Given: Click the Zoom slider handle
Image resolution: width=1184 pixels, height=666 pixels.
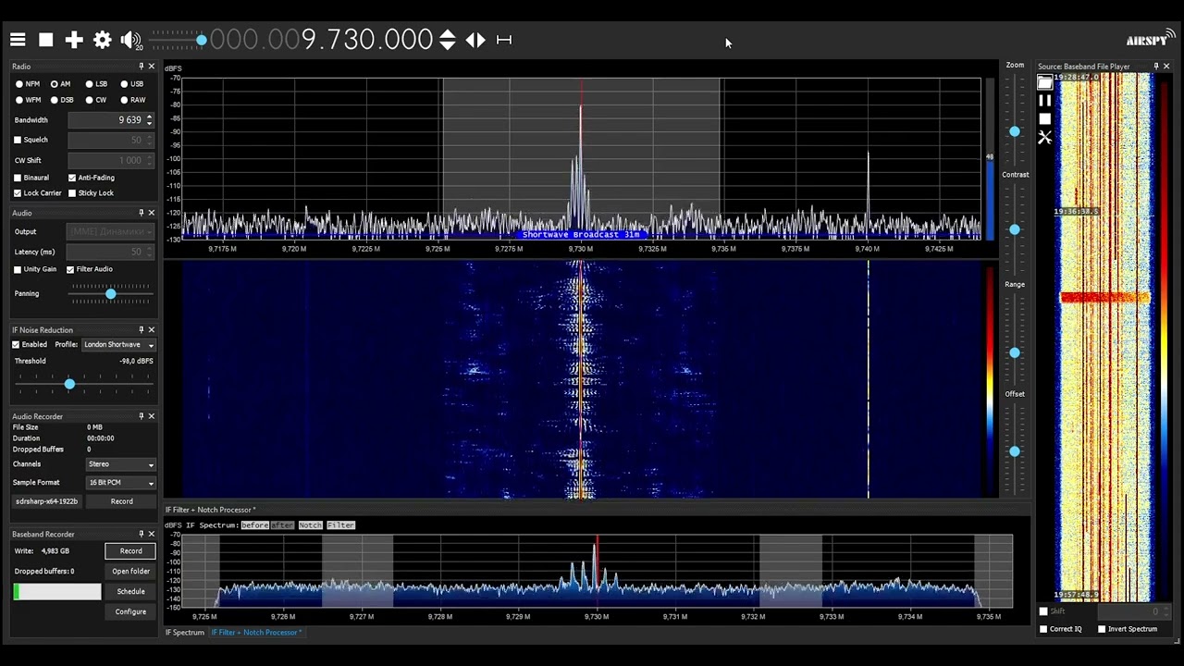Looking at the screenshot, I should pos(1015,132).
